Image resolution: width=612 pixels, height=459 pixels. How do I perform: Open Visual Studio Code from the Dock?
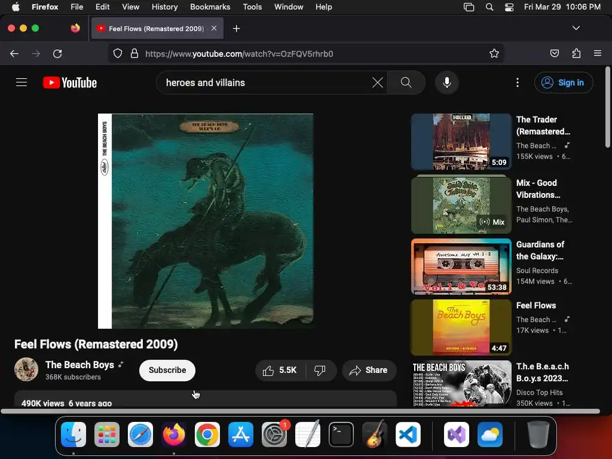click(x=408, y=434)
